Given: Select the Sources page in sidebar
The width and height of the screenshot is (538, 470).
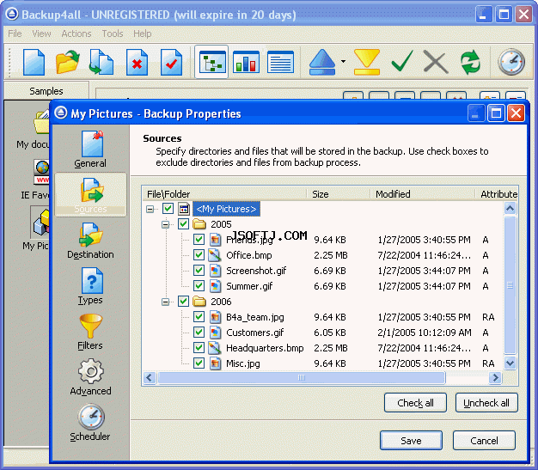Looking at the screenshot, I should point(90,194).
